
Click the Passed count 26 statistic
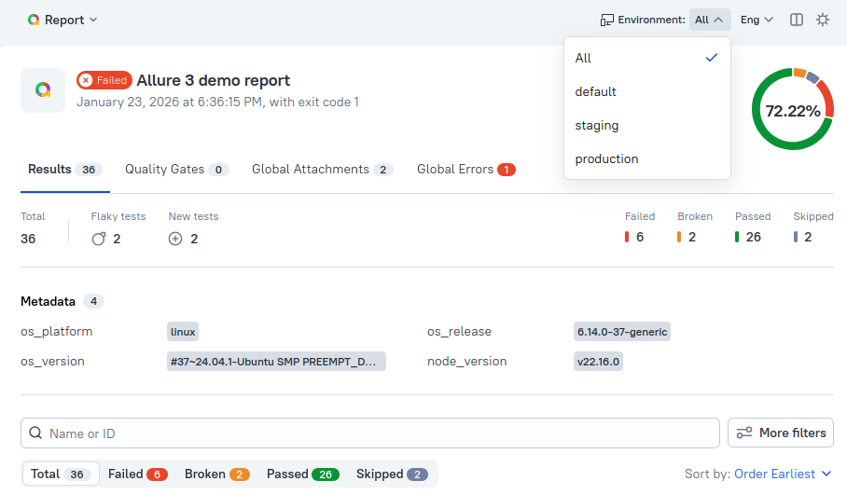coord(753,229)
